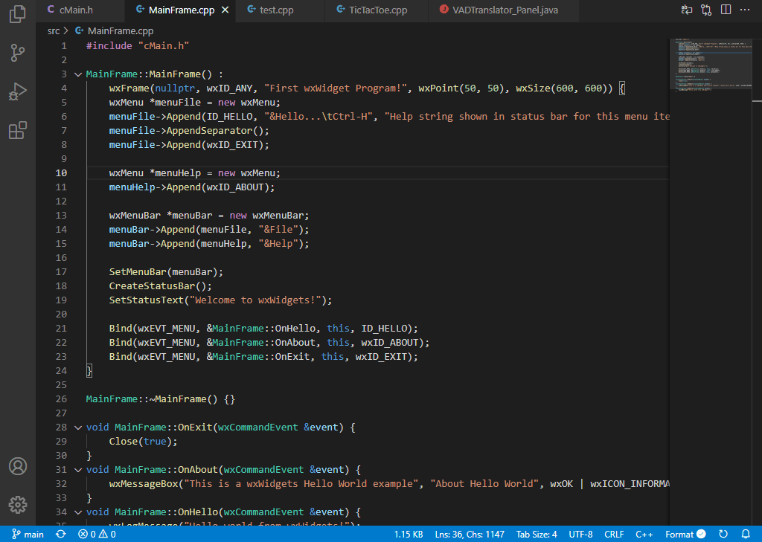The height and width of the screenshot is (542, 762).
Task: Switch to the VADTranslator_Panel.java tab
Action: click(504, 10)
